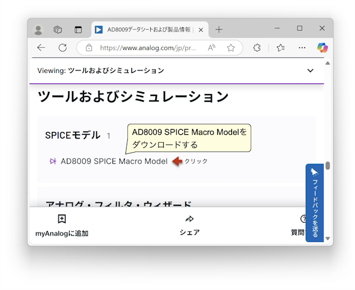The image size is (355, 290).
Task: Click the address bar URL field
Action: coord(148,48)
